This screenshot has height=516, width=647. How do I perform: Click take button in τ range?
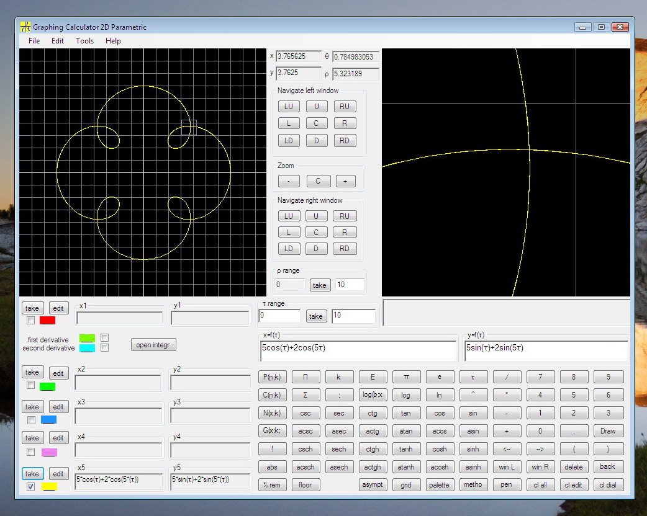315,316
